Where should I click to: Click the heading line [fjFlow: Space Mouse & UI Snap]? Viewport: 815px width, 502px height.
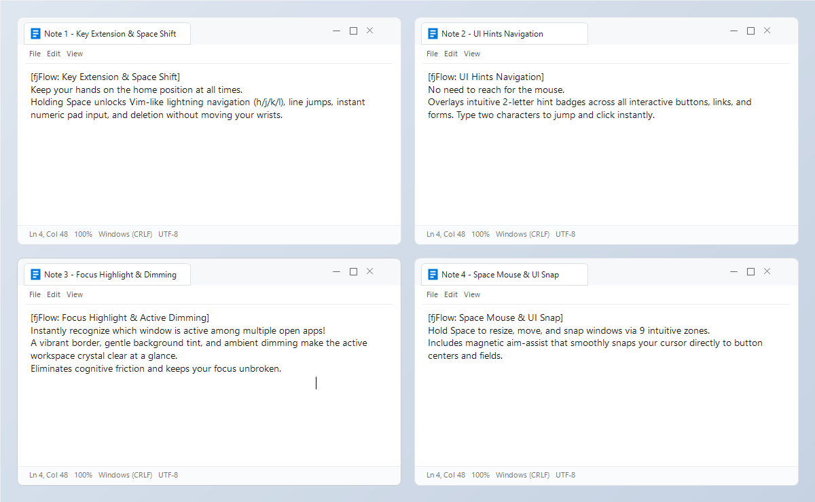(x=495, y=317)
